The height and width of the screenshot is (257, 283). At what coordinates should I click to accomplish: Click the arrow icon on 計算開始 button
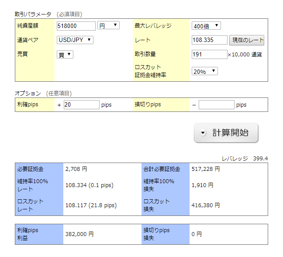click(x=203, y=133)
